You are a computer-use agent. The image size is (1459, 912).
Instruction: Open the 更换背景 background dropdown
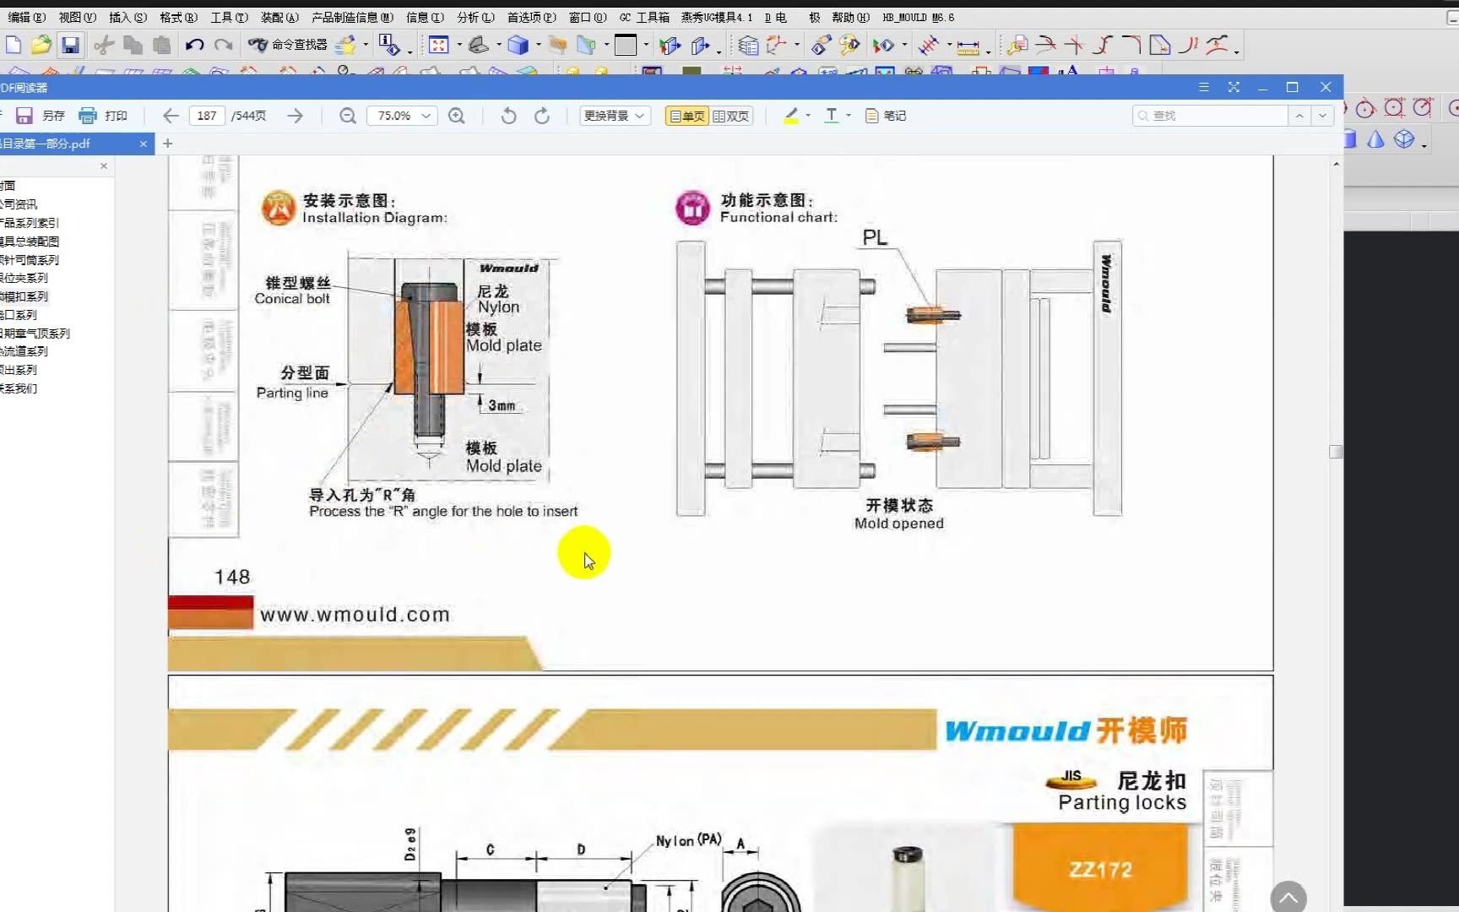point(615,116)
